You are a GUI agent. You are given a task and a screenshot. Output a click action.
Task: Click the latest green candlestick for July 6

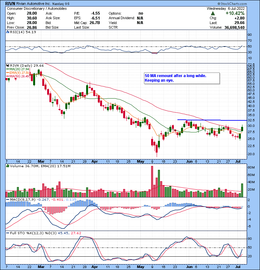[x=242, y=129]
